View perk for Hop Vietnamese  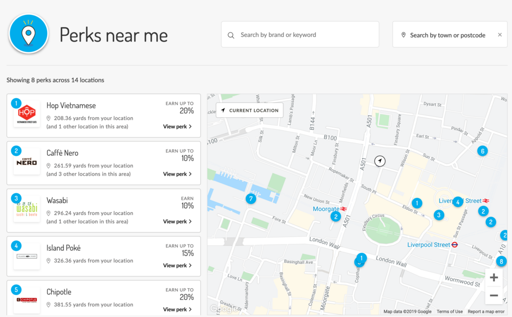(177, 126)
